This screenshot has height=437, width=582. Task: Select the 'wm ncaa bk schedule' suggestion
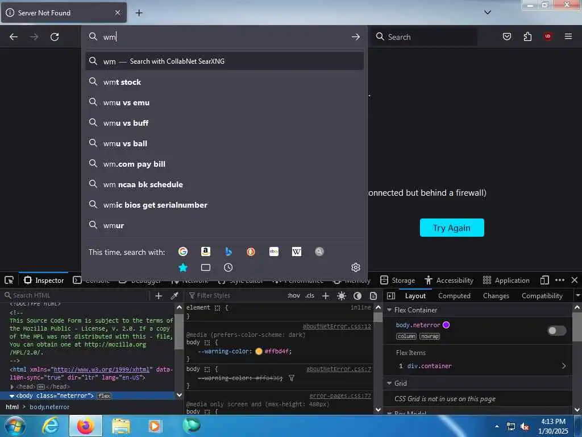pos(225,184)
